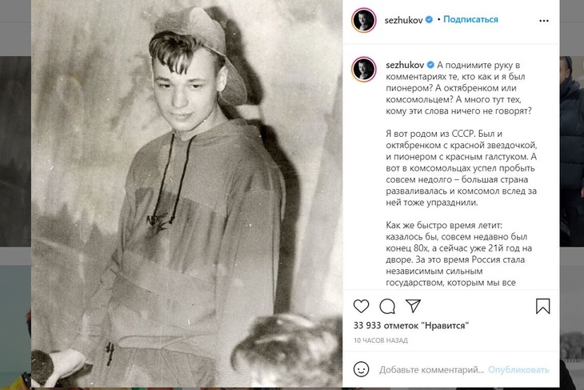Open the 10 часов назад timestamp link
Viewport: 584px width, 390px height.
point(381,340)
